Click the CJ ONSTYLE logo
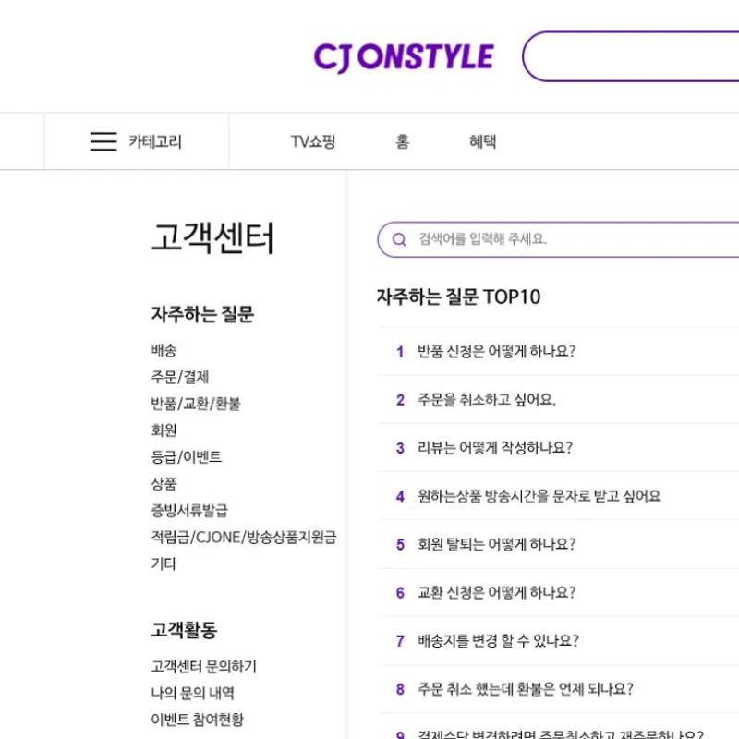This screenshot has width=739, height=739. click(x=404, y=57)
